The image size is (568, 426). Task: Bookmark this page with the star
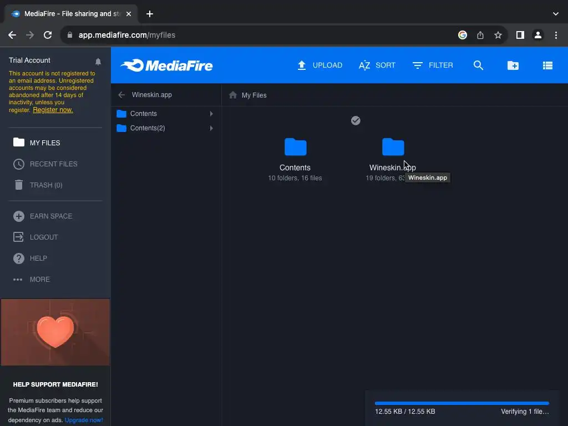[498, 35]
